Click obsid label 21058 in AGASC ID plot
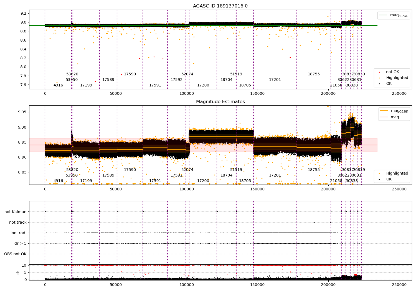416x291 pixels. 336,85
